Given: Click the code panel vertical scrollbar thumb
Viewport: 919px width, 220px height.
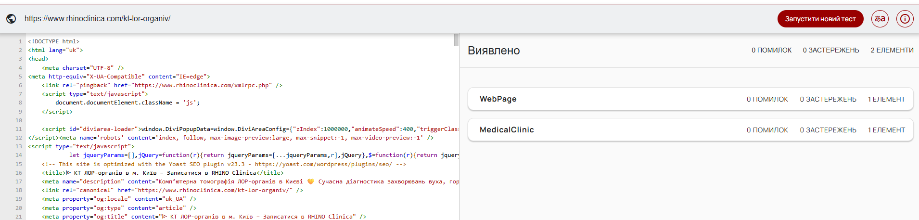Looking at the screenshot, I should pyautogui.click(x=456, y=40).
